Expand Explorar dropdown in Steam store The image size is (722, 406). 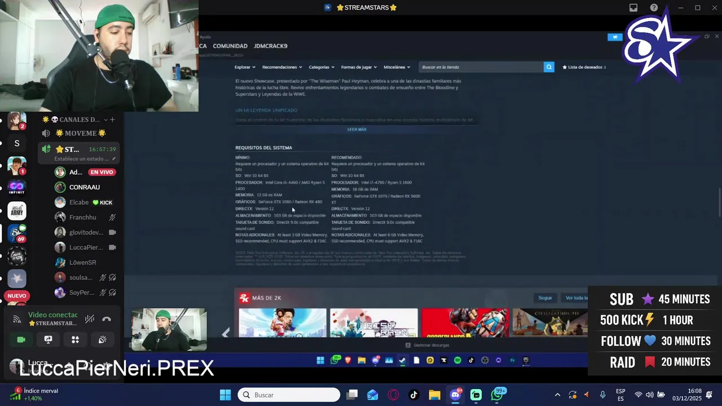(244, 67)
